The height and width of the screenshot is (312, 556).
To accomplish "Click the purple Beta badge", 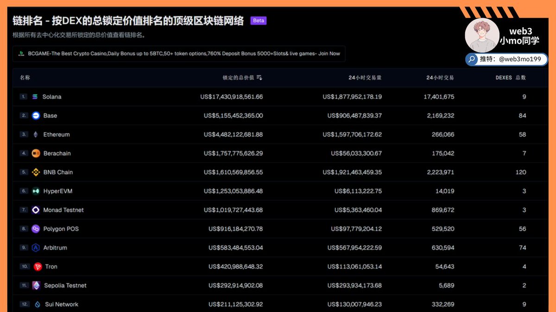I will [259, 20].
